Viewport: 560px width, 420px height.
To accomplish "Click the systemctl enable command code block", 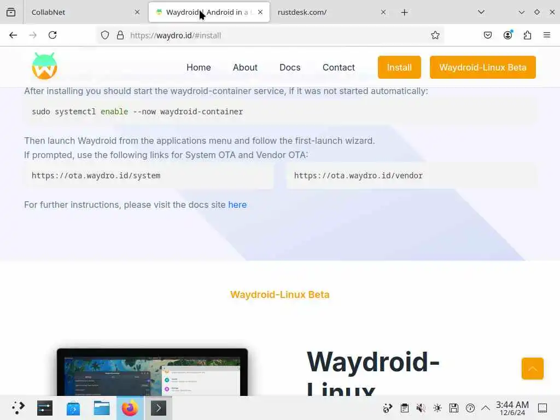I will pyautogui.click(x=280, y=112).
